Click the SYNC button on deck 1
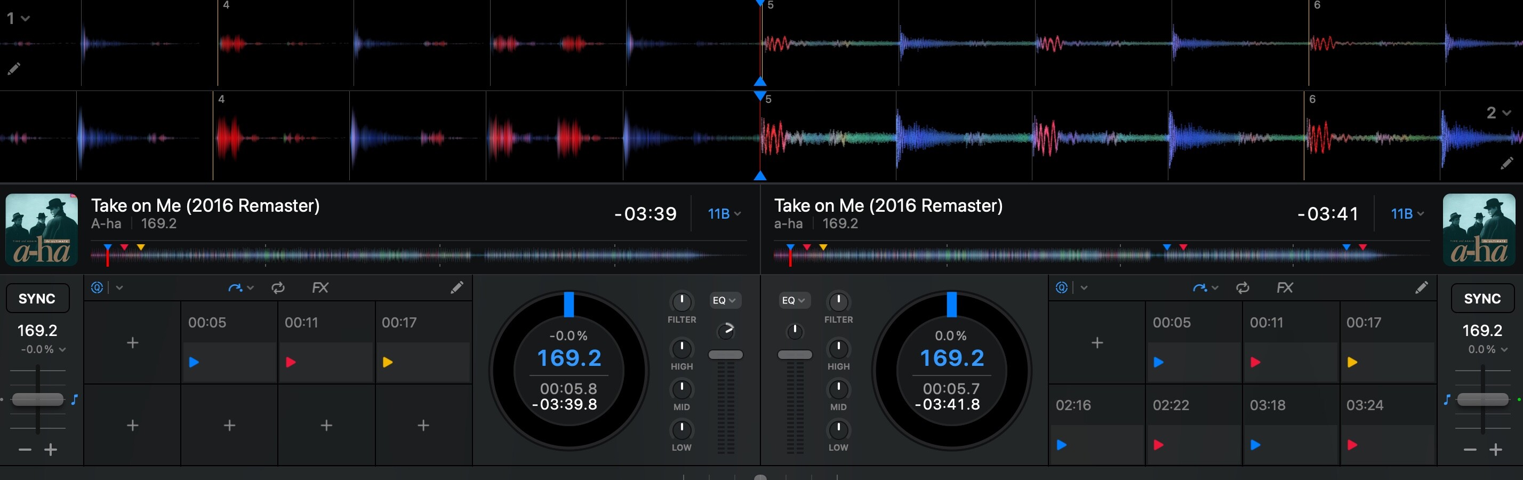 click(x=37, y=299)
